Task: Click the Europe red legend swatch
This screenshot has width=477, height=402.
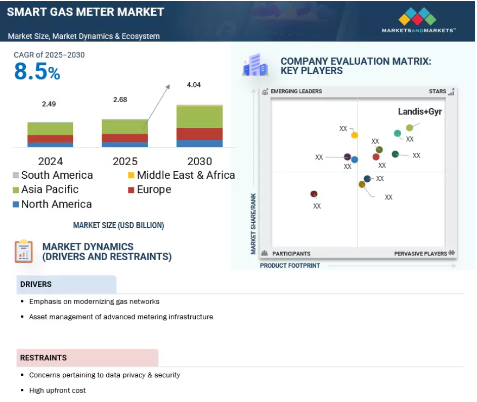Action: click(131, 190)
